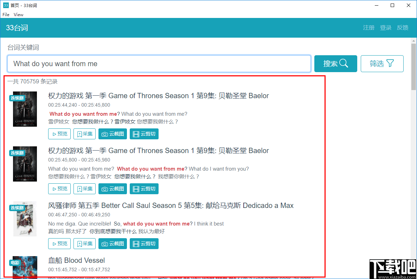This screenshot has height=279, width=417.
Task: Click the 连续剧 badge on first result
Action: (17, 98)
